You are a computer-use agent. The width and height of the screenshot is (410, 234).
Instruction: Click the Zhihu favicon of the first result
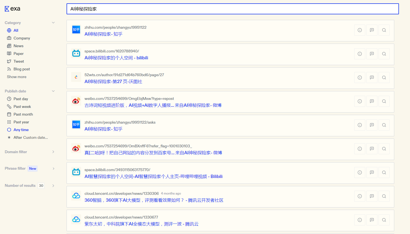pos(76,30)
